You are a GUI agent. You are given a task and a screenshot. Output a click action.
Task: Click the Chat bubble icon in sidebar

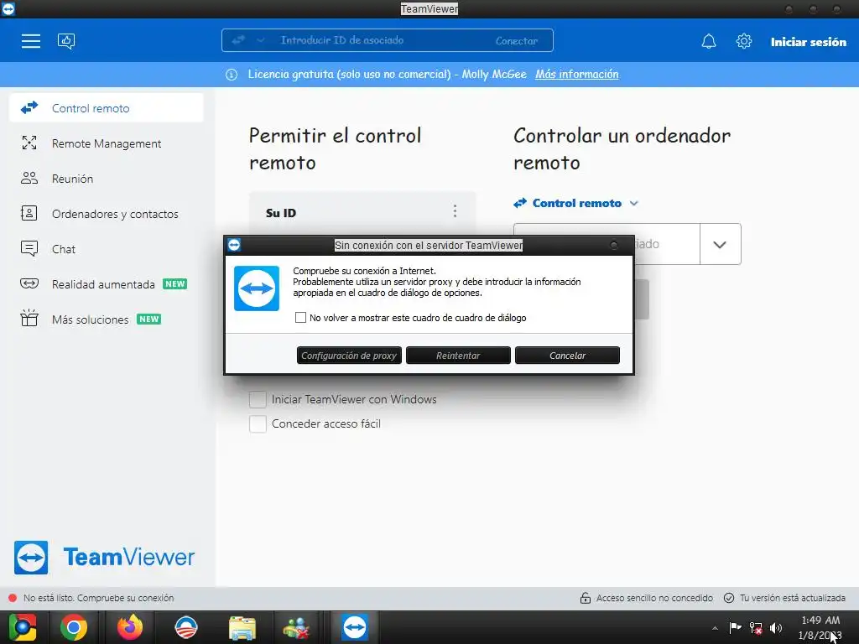click(29, 248)
